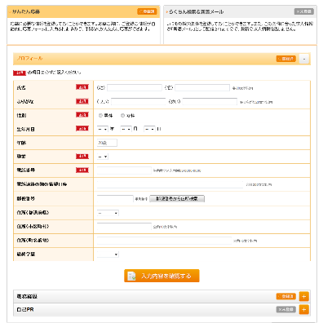323x323 pixels.
Task: Open the birth day dropdown
Action: 149,129
